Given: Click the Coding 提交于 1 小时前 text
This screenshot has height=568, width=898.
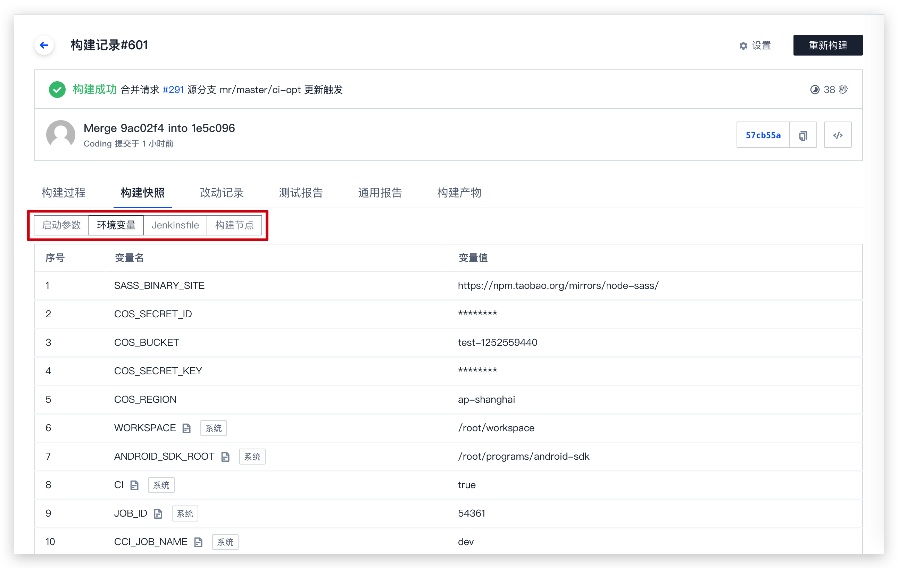Looking at the screenshot, I should [128, 144].
